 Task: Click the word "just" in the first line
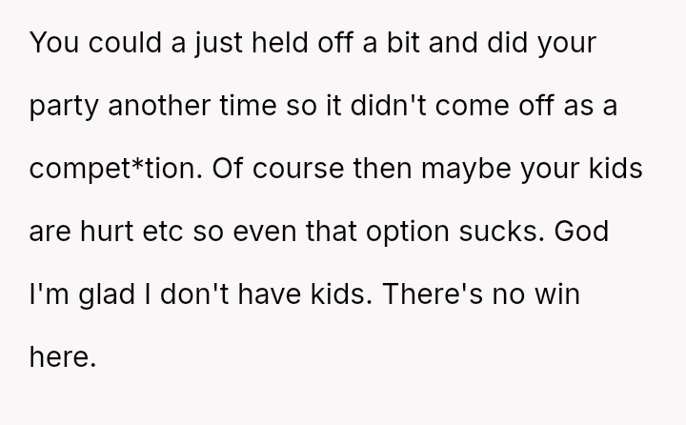click(x=195, y=27)
